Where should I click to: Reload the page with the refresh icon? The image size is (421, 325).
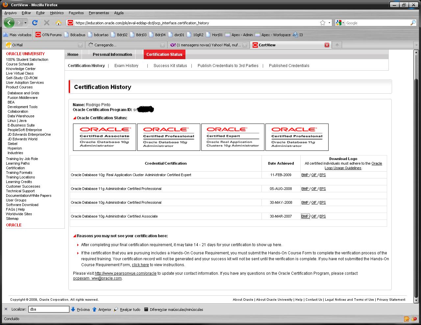pyautogui.click(x=35, y=23)
